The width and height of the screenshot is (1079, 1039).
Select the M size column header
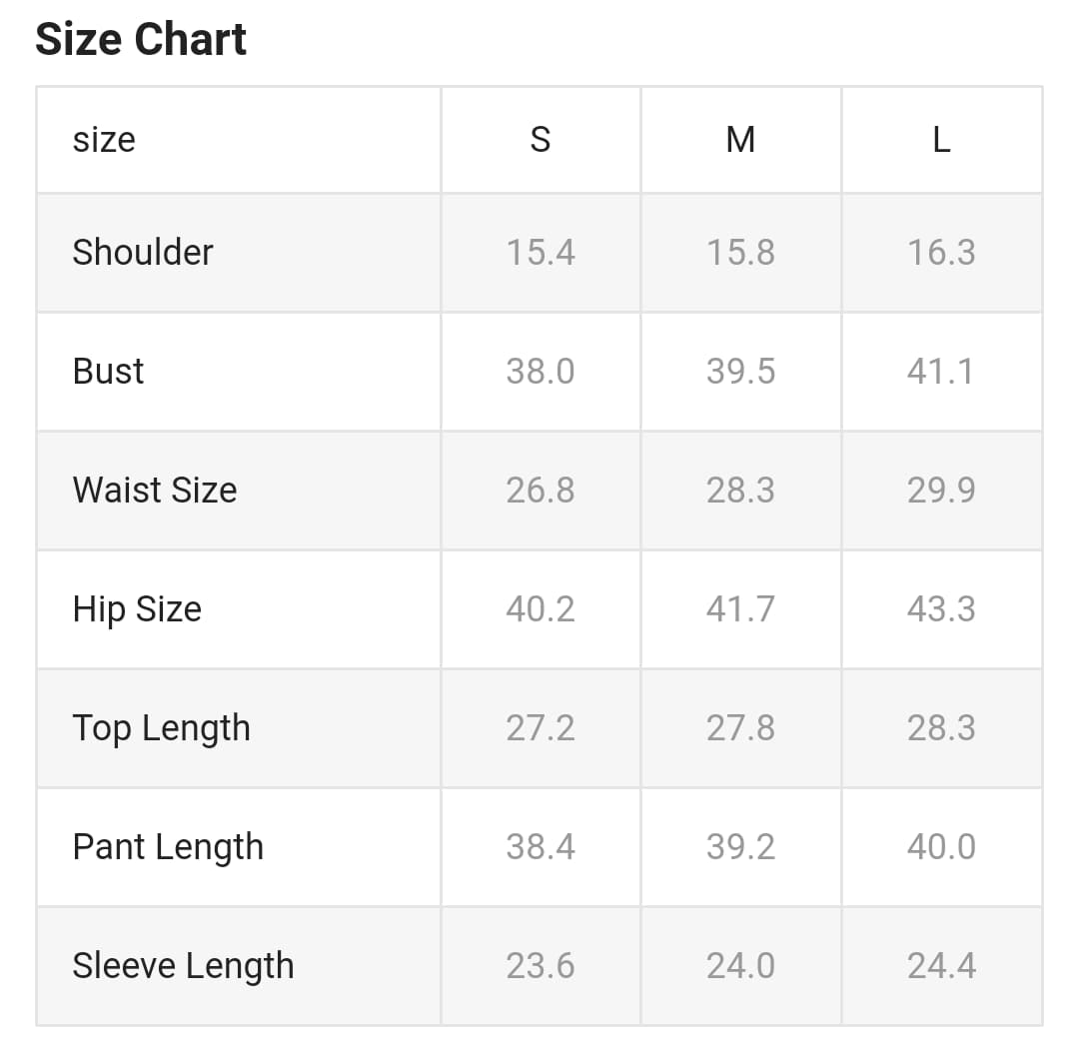pos(740,140)
